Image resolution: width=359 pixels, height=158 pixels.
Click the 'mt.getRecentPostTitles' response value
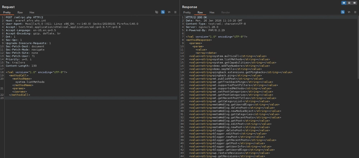point(231,98)
